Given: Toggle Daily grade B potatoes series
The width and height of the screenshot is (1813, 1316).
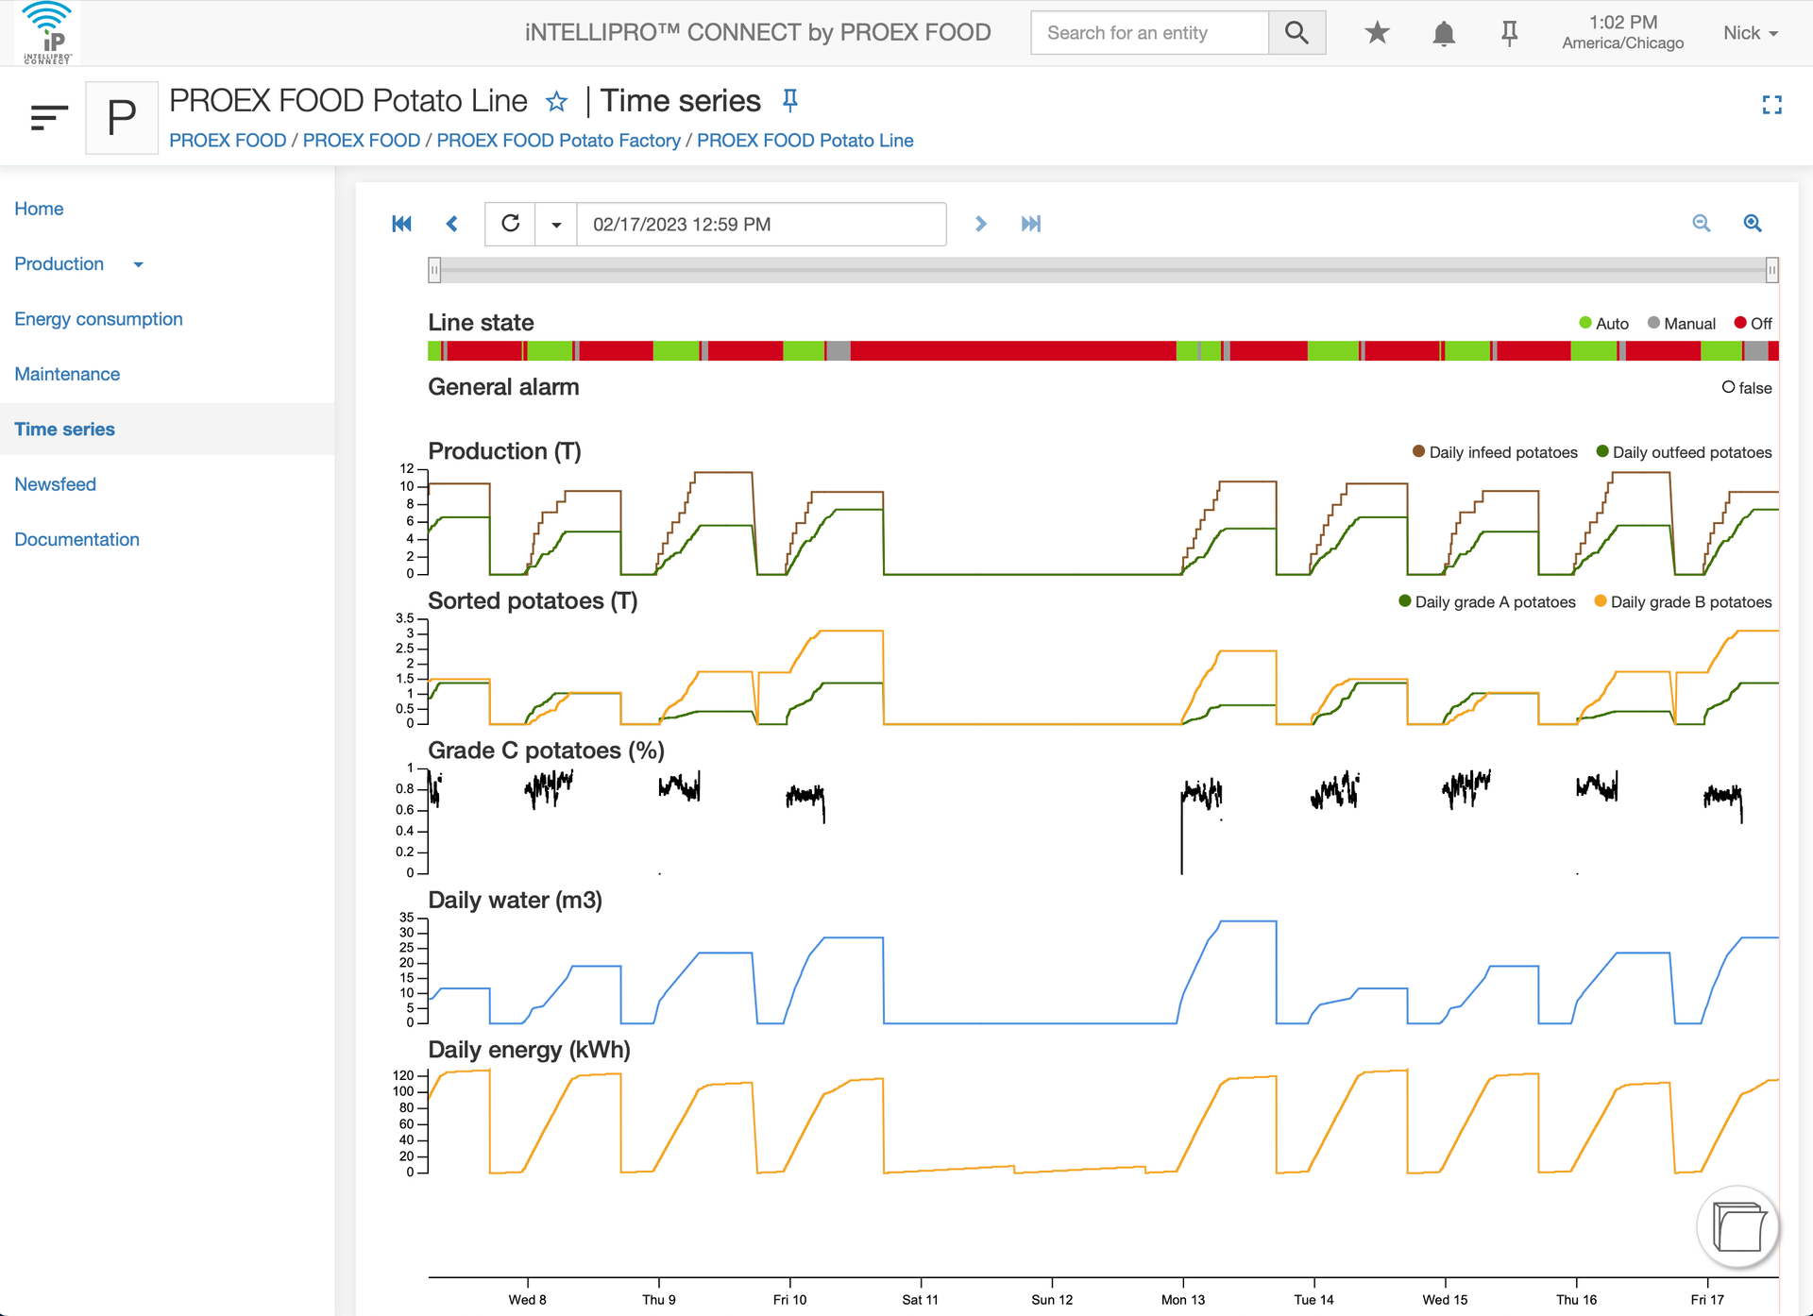Looking at the screenshot, I should (1683, 602).
